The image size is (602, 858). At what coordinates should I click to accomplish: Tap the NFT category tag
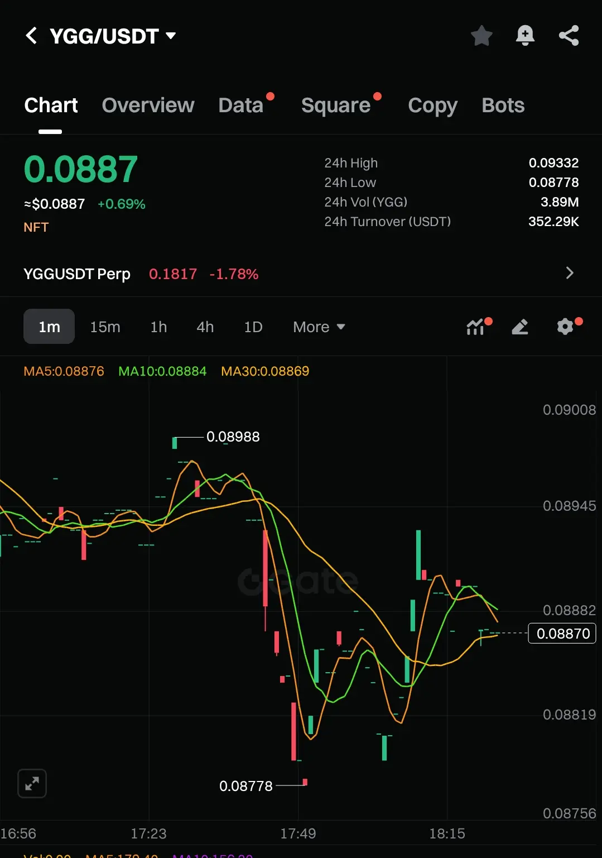tap(36, 227)
